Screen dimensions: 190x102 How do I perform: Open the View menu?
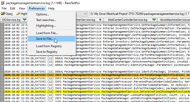(x=22, y=8)
